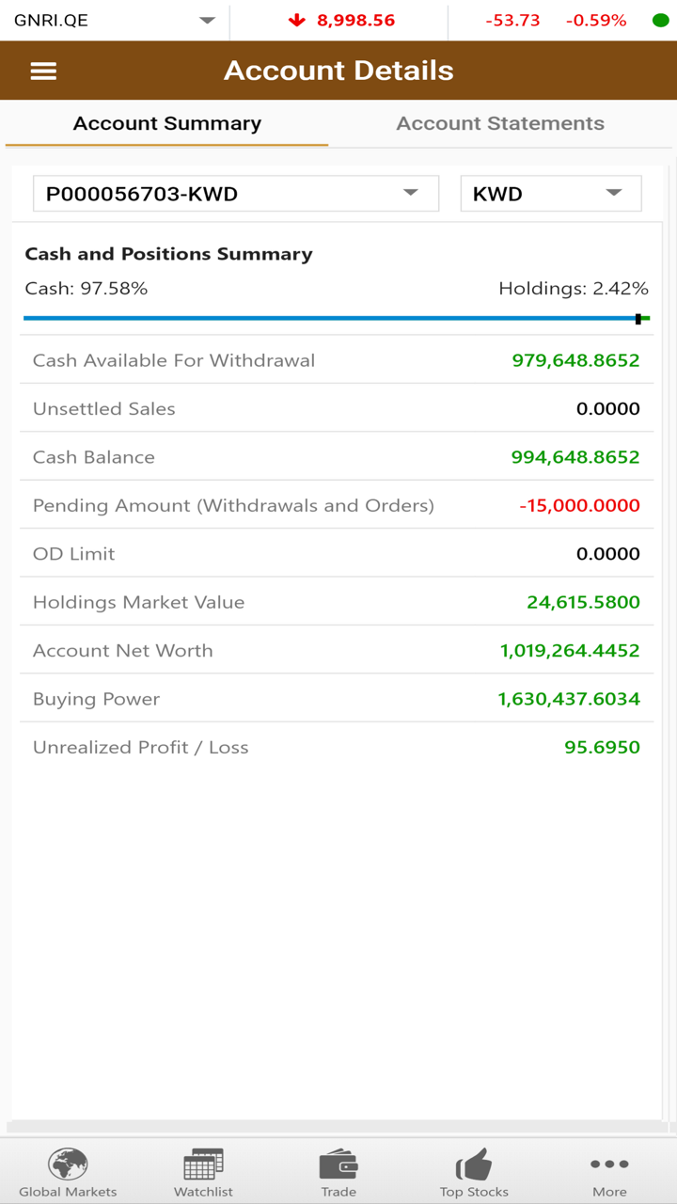
Task: Select the Cash Balance row
Action: [x=337, y=457]
